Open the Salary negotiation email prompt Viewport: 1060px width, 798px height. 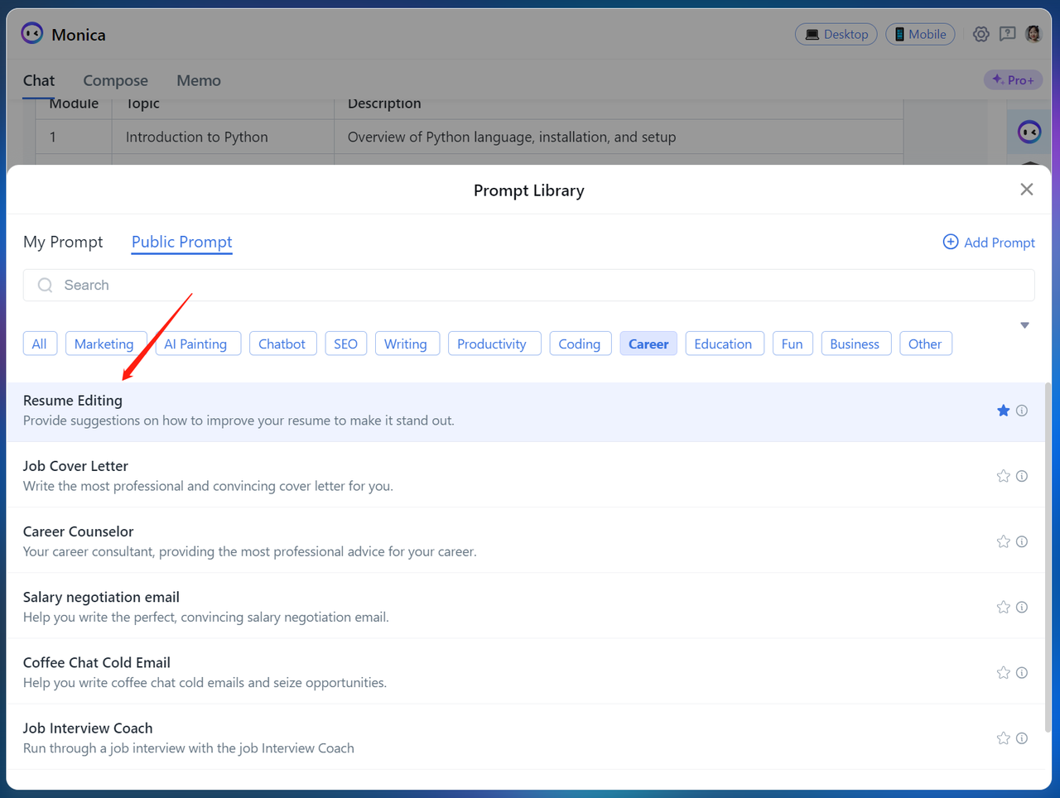[525, 607]
